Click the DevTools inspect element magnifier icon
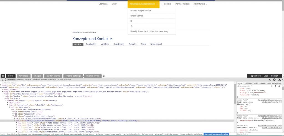The height and width of the screenshot is (136, 284). pos(2,79)
